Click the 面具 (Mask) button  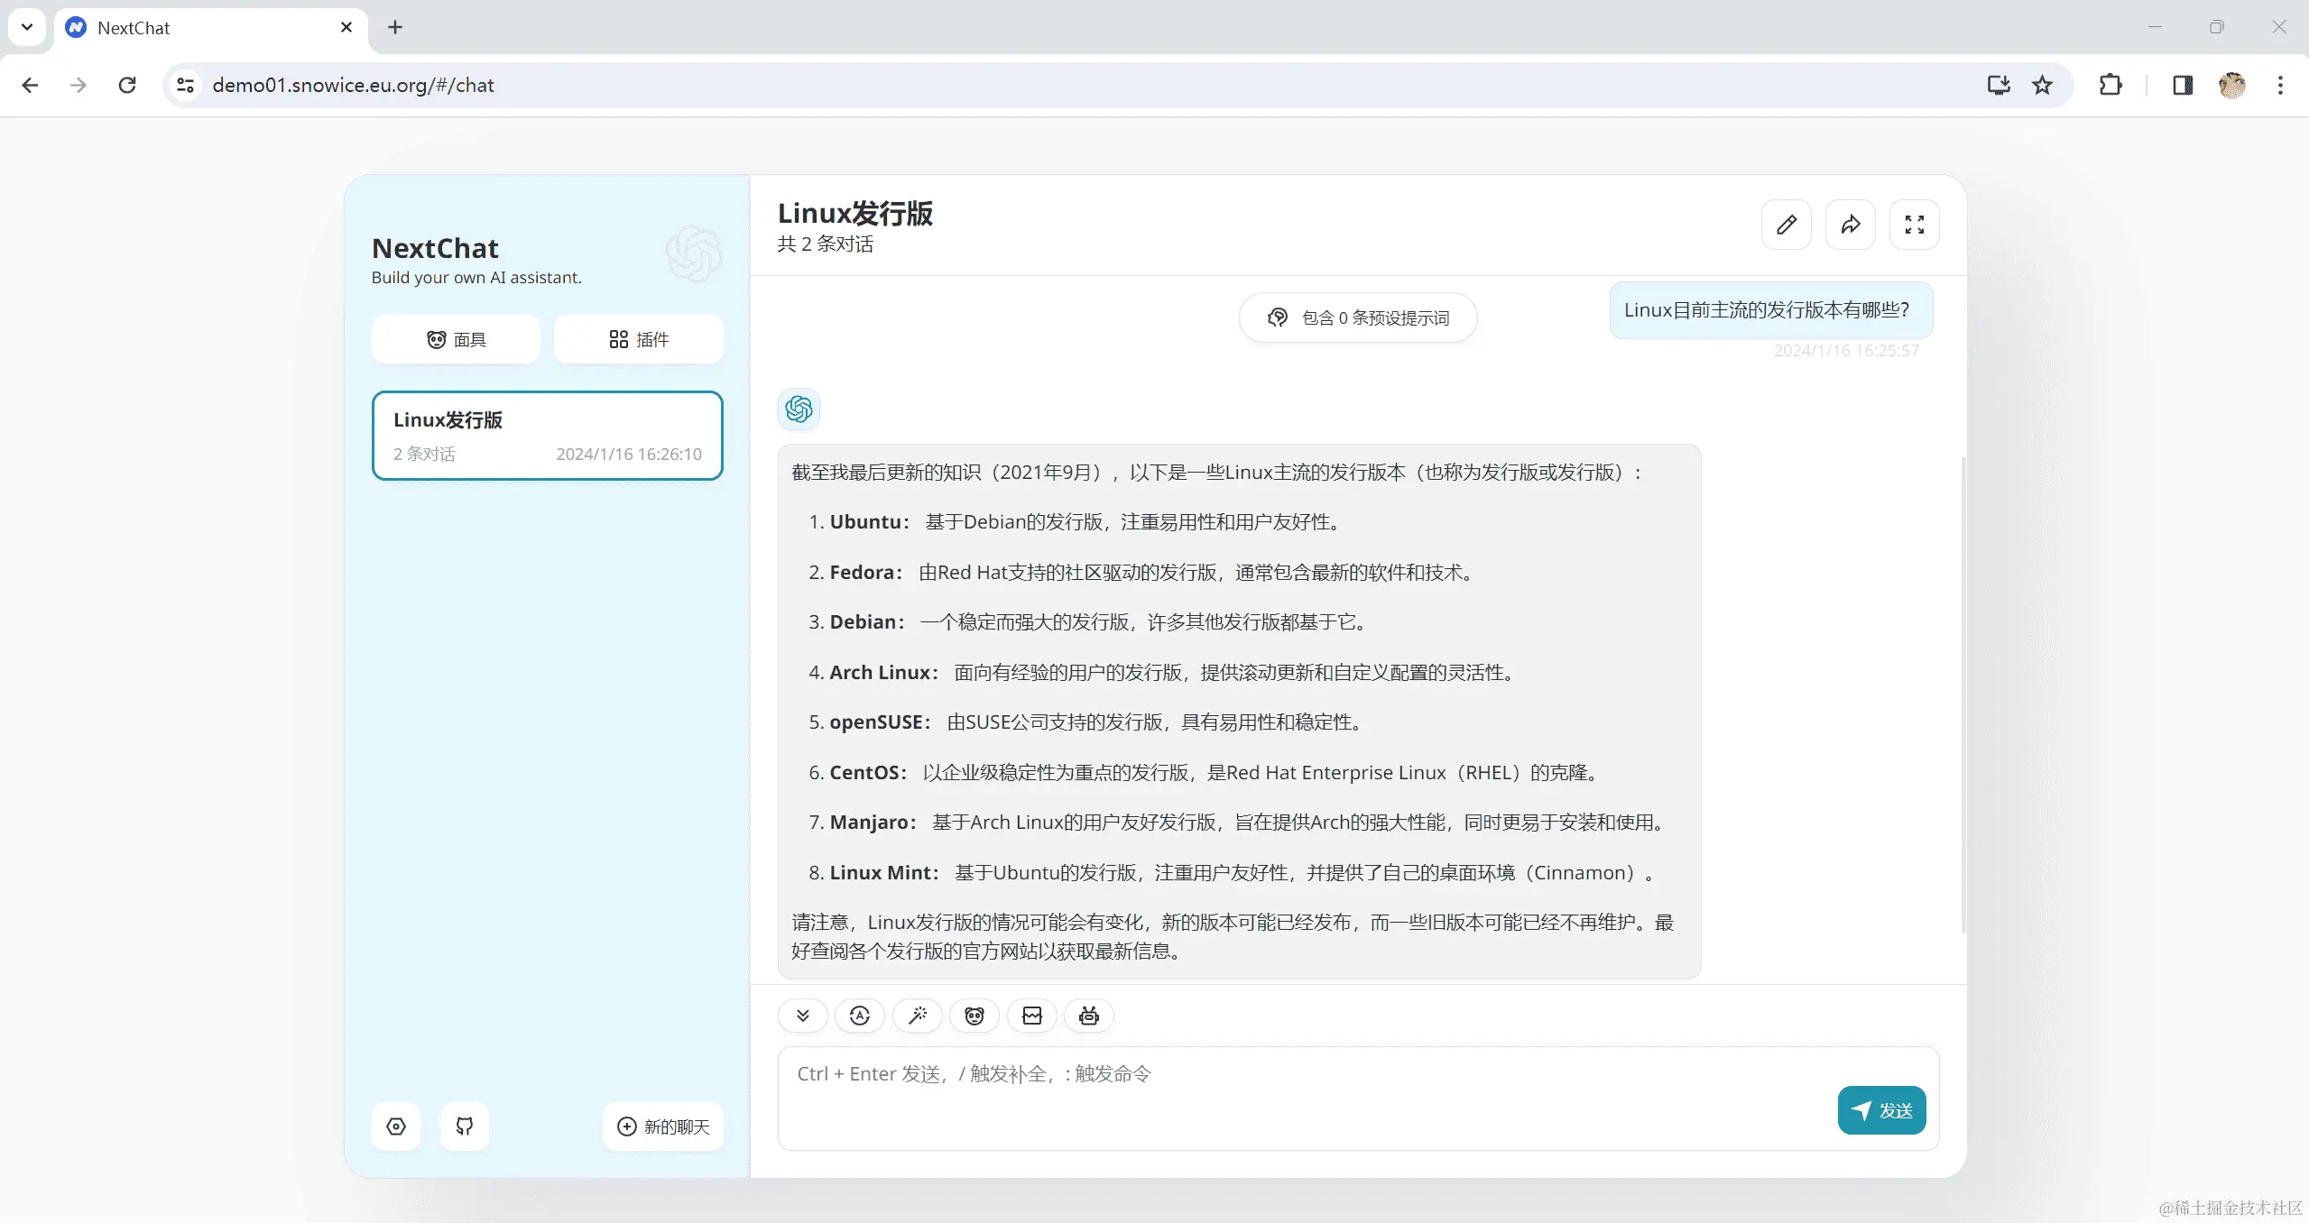456,340
